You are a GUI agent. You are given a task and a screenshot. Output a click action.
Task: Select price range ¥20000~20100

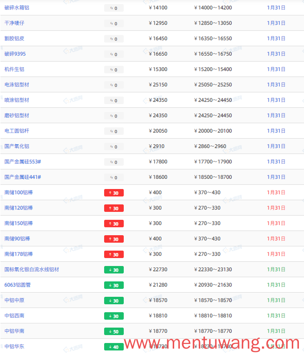coord(213,131)
